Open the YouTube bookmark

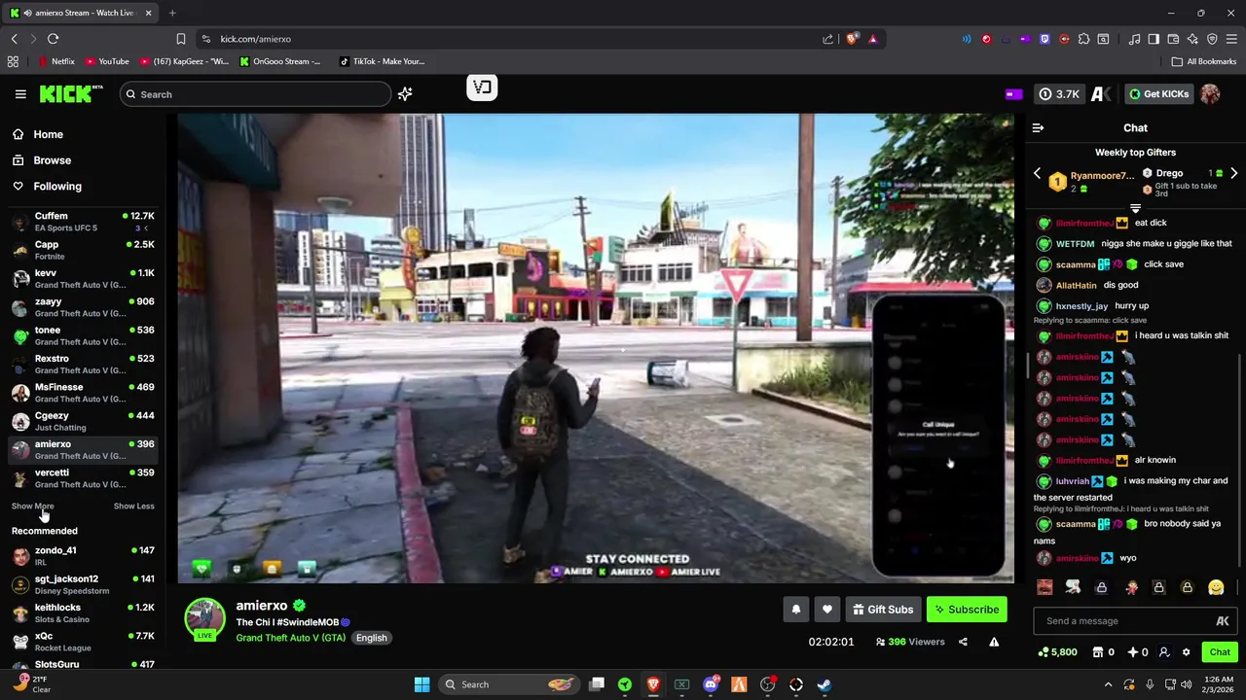click(x=107, y=61)
